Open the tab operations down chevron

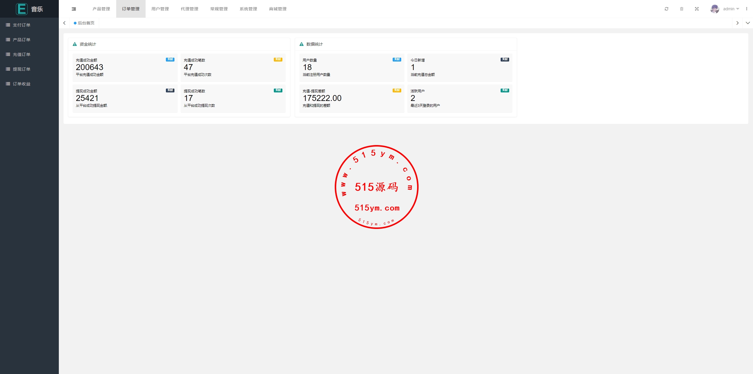[748, 23]
